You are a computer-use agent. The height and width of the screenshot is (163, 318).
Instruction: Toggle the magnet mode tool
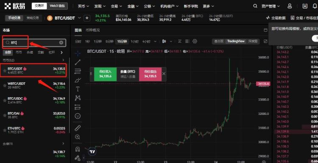pyautogui.click(x=78, y=149)
